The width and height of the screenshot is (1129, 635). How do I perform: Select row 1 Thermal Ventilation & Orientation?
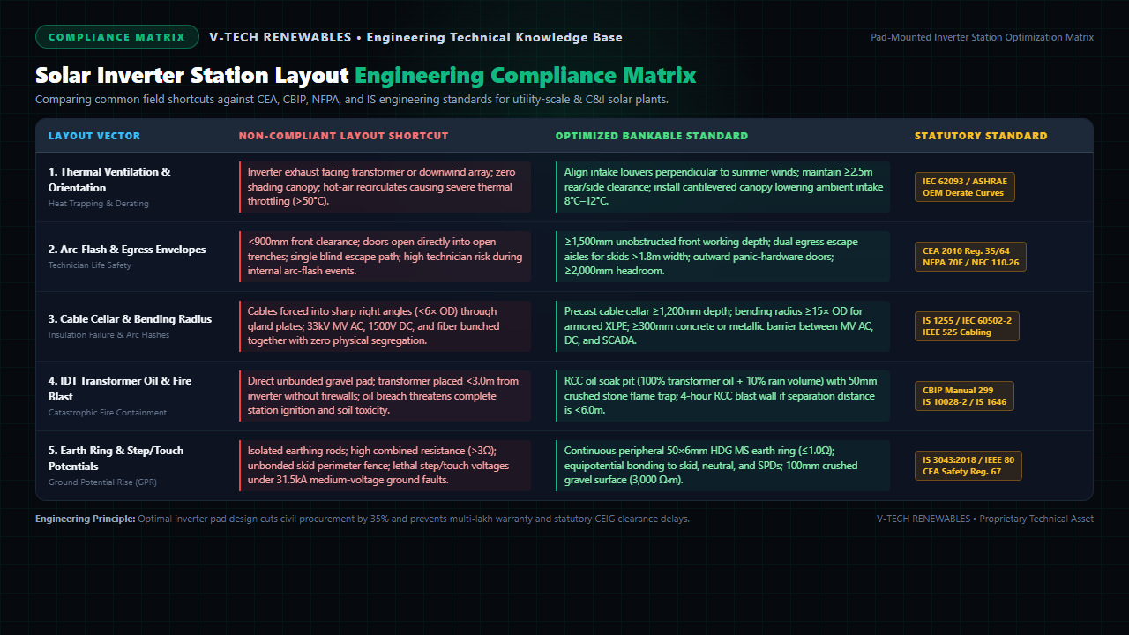(564, 187)
